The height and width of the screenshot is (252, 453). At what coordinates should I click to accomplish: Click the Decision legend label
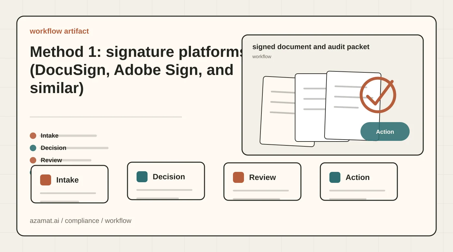click(x=53, y=148)
